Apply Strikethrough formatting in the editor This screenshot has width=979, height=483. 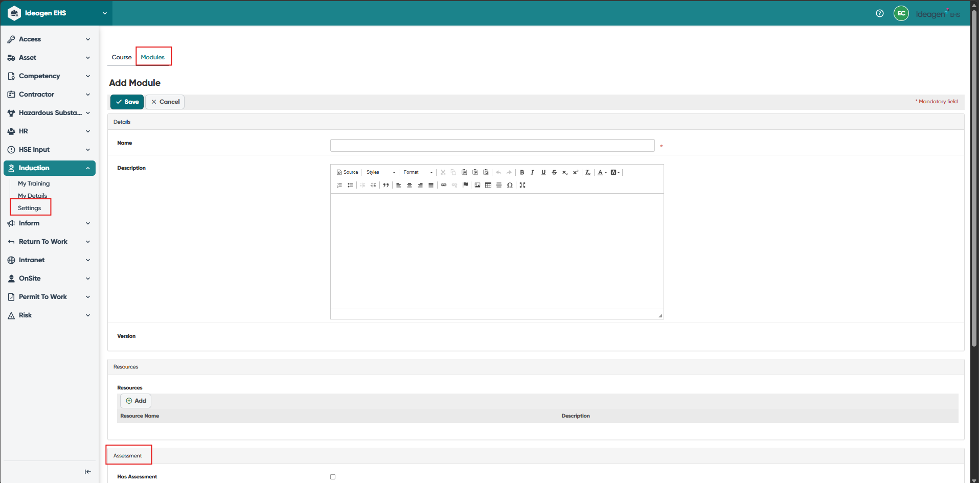tap(554, 172)
